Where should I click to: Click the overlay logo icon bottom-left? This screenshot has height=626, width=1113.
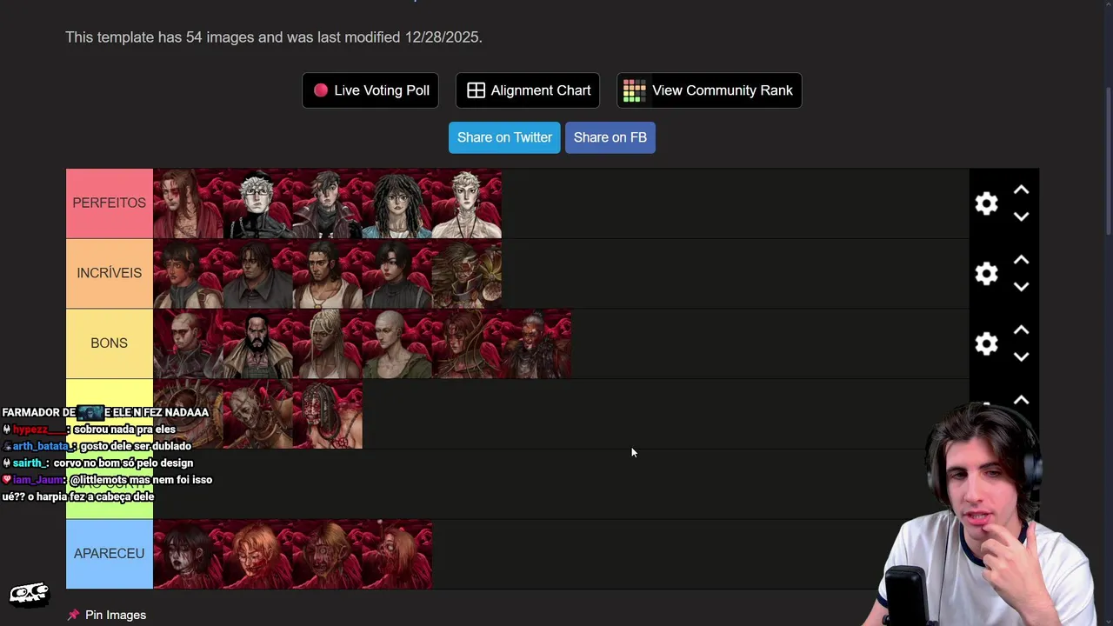point(29,594)
